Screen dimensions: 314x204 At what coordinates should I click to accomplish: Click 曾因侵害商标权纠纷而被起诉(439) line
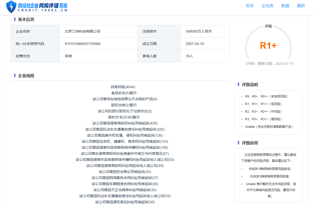[x=125, y=123]
